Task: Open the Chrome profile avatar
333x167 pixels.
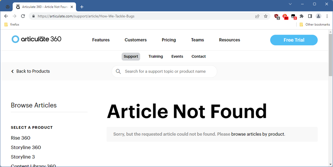Action: (x=318, y=16)
